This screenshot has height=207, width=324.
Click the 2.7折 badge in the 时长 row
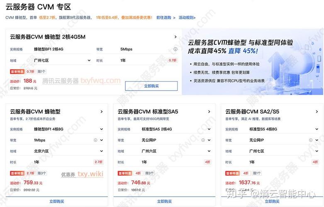pos(99,162)
